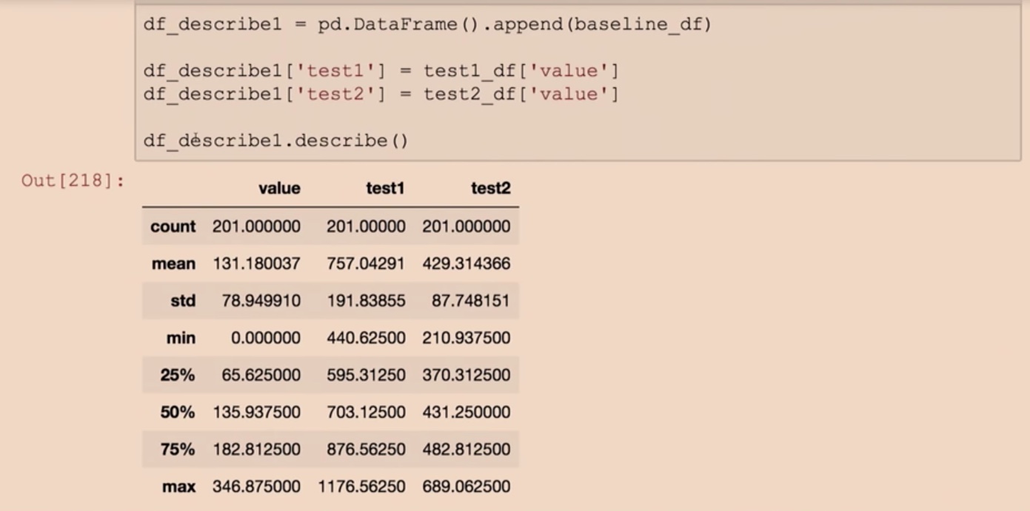Click the 'value' column header

(279, 189)
